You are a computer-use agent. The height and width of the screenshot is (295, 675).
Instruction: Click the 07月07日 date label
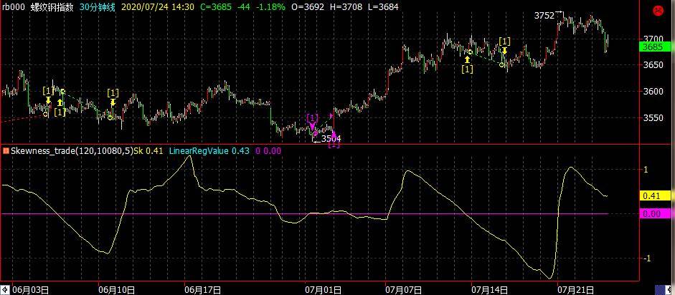coord(404,290)
